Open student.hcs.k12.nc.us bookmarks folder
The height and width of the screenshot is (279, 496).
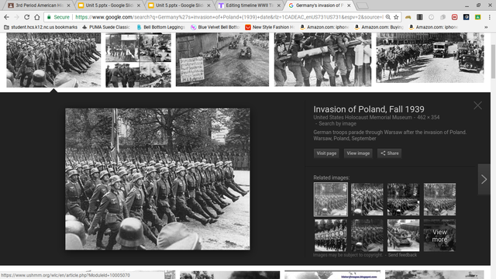coord(40,27)
